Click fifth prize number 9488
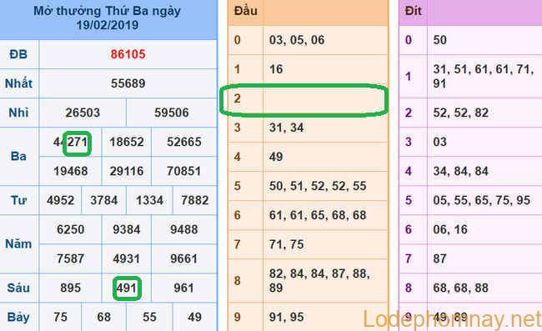Screen dimensions: 542x331 tap(184, 229)
